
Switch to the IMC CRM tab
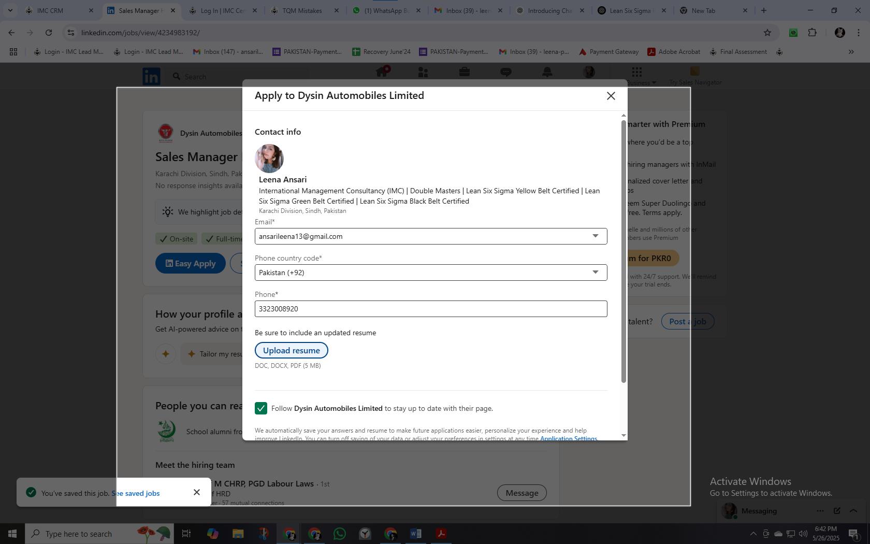[x=60, y=10]
